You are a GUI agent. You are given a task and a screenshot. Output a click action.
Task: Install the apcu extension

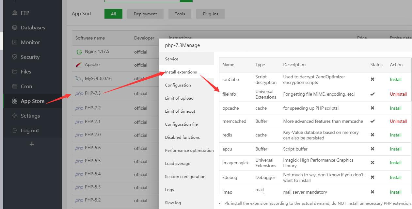click(x=395, y=149)
